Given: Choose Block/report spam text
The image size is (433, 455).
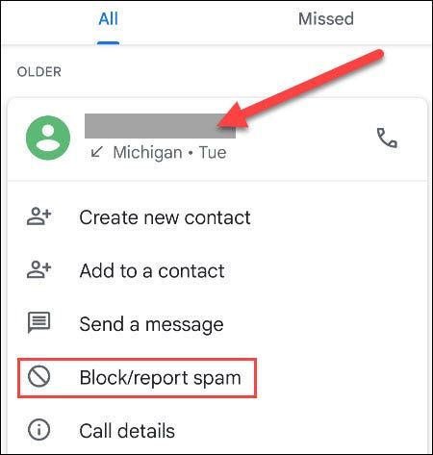Looking at the screenshot, I should point(160,378).
